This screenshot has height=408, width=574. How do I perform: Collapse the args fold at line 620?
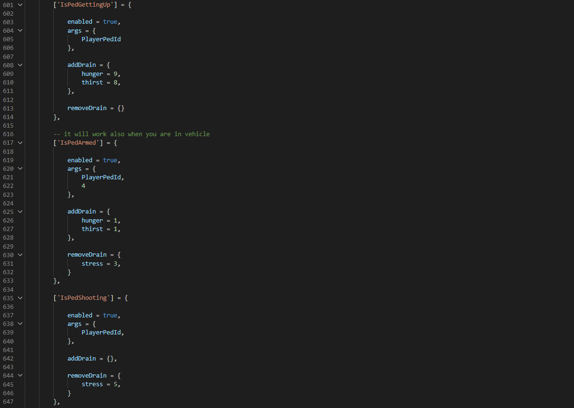(x=20, y=168)
